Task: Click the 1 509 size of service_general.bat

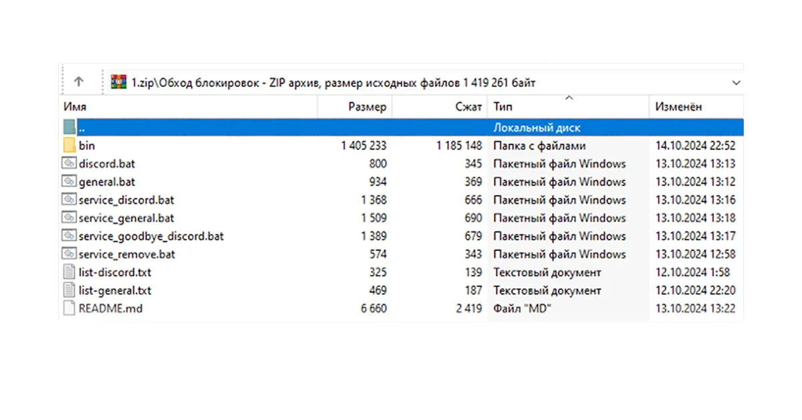Action: click(374, 217)
